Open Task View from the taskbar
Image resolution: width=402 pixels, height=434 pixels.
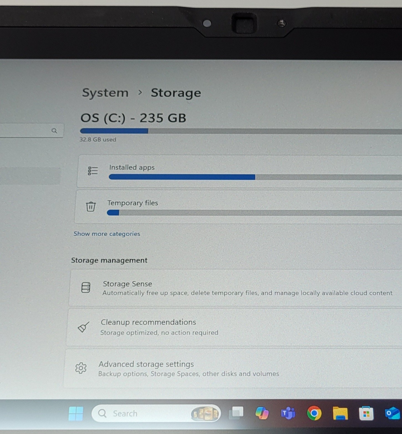[x=236, y=413]
